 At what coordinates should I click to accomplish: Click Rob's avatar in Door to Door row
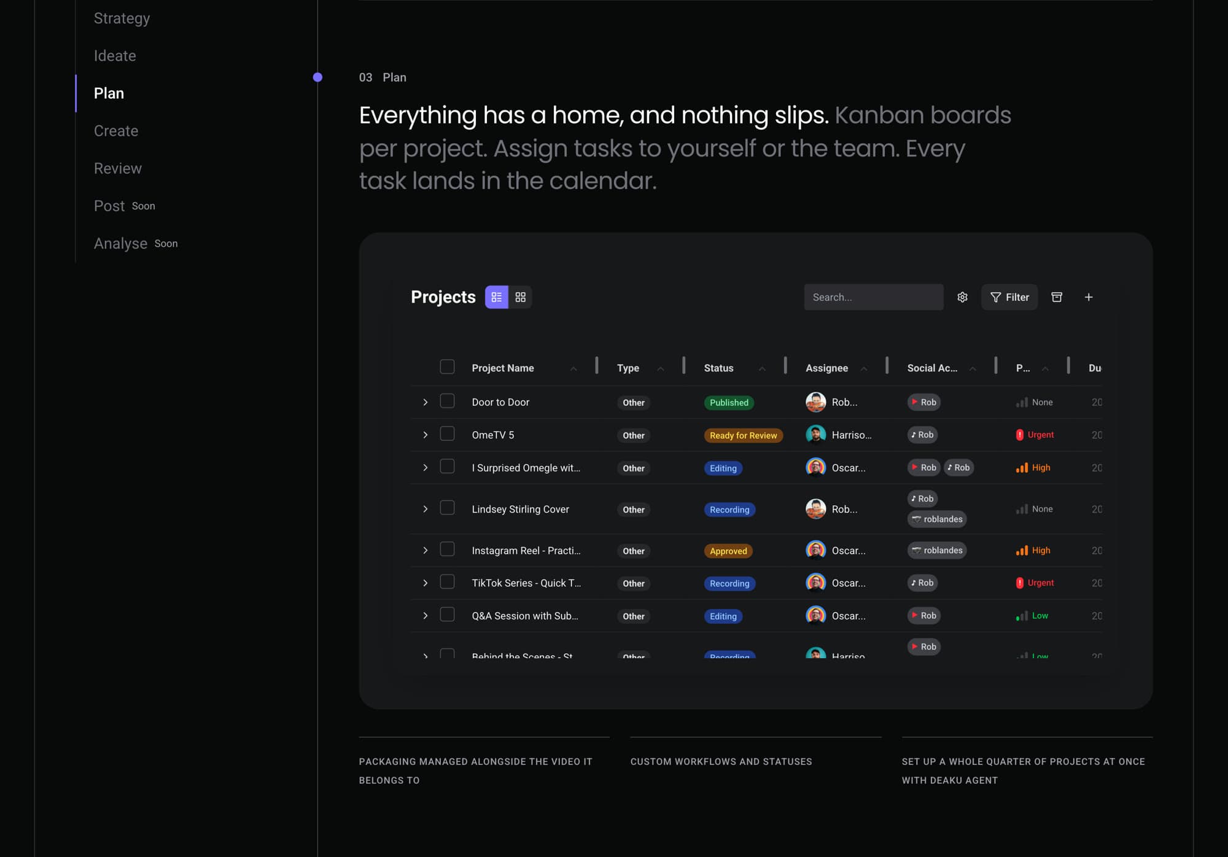[815, 402]
